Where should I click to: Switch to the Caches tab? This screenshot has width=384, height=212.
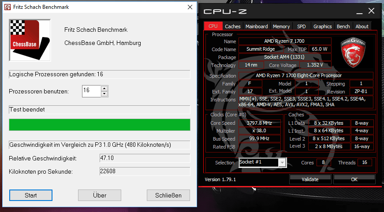[x=233, y=26]
